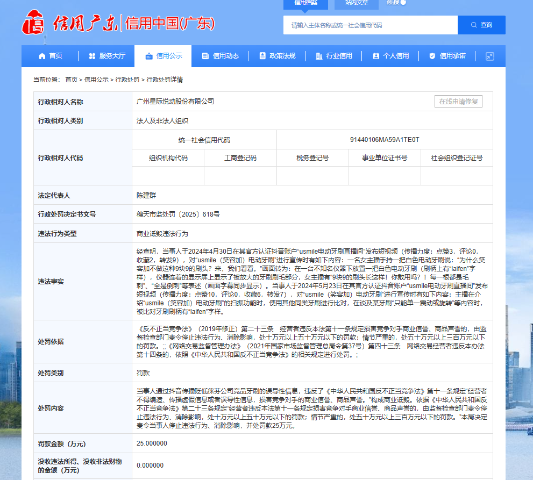This screenshot has height=480, width=533.
Task: Click the 处罚依据 row label
Action: point(51,342)
